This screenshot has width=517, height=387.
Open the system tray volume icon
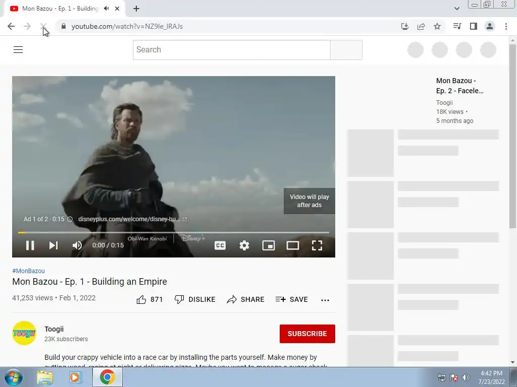coord(466,377)
